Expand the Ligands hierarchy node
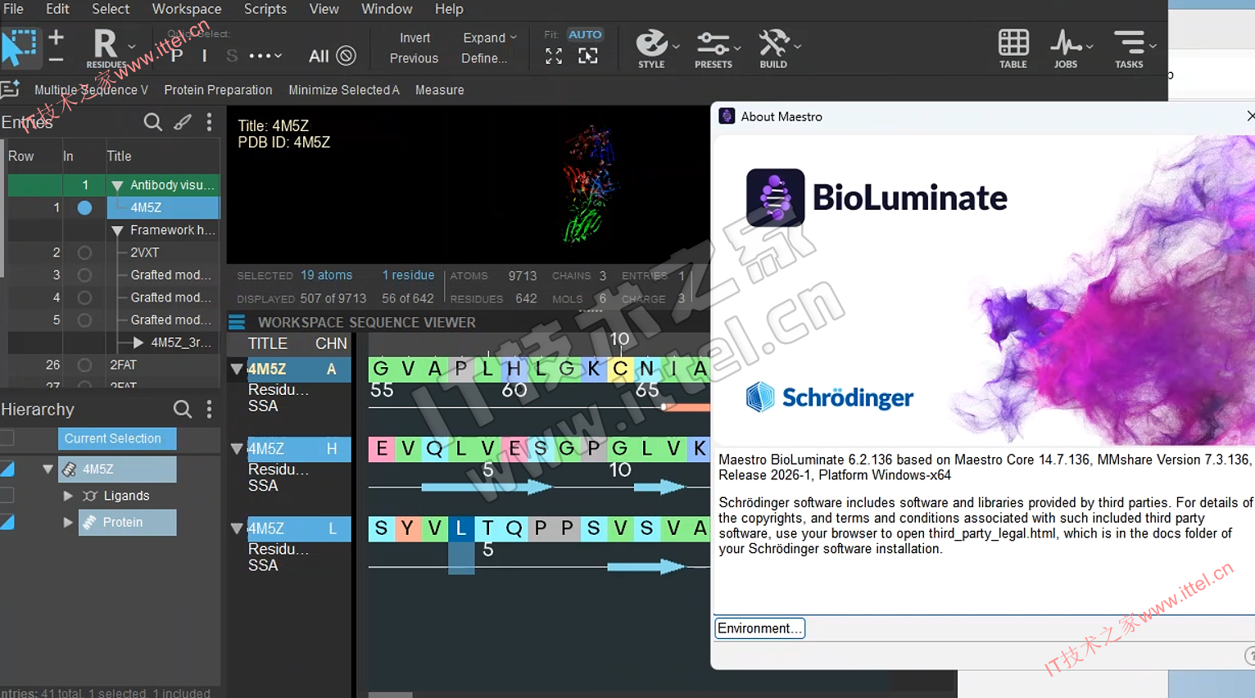This screenshot has height=698, width=1255. pyautogui.click(x=68, y=496)
